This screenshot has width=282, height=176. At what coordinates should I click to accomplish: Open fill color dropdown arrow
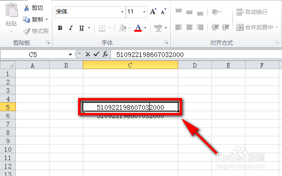130,28
